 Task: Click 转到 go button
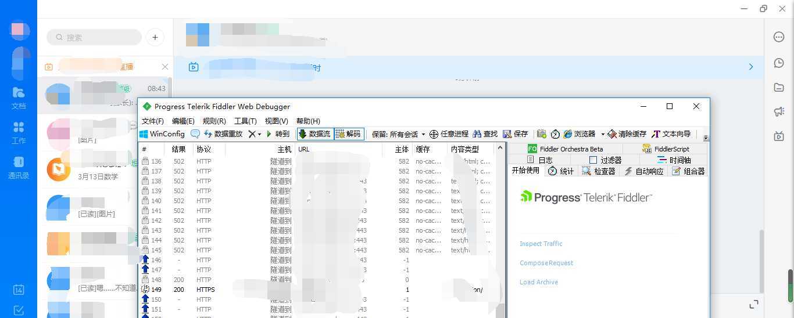point(278,134)
